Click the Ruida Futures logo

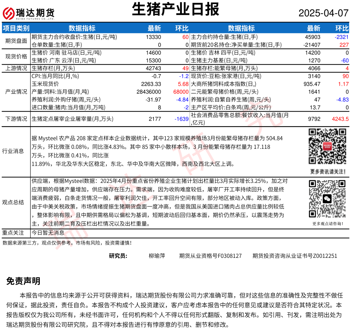[x=28, y=14]
